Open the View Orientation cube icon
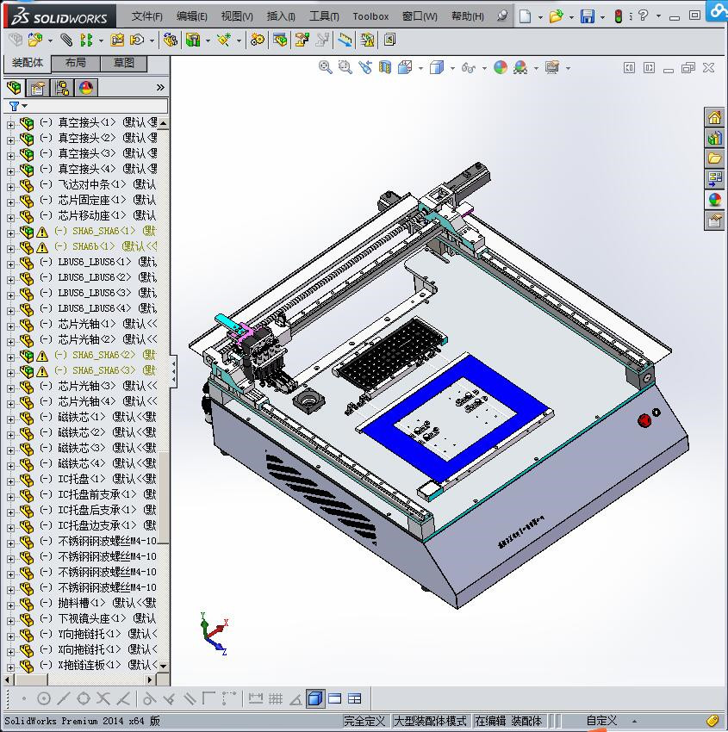The height and width of the screenshot is (732, 728). [405, 68]
